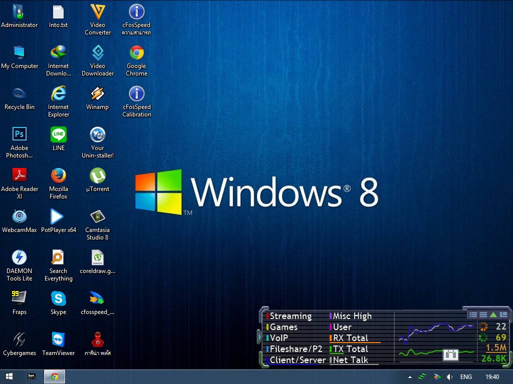Click the orange ping gauge showing 22
513x384 pixels.
(483, 326)
